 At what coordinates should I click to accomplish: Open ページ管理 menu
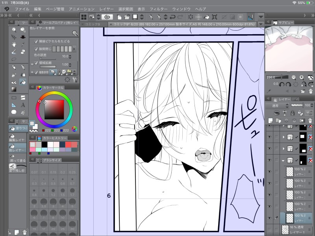(x=55, y=9)
